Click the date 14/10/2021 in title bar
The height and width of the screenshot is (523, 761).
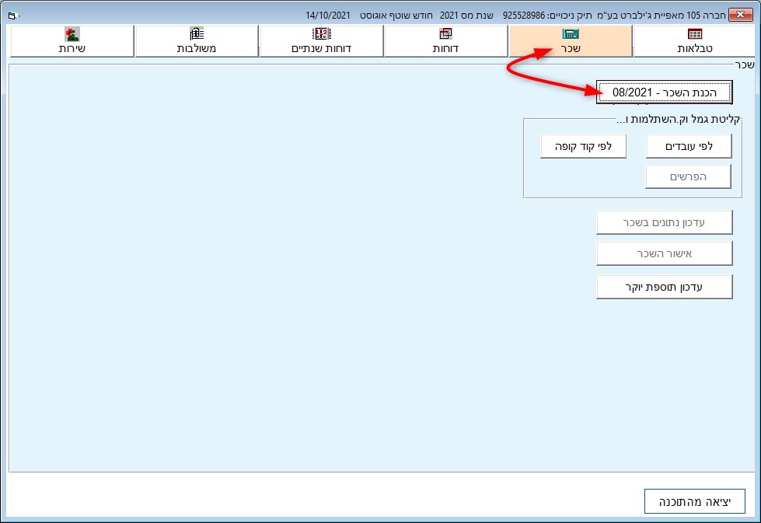[327, 16]
